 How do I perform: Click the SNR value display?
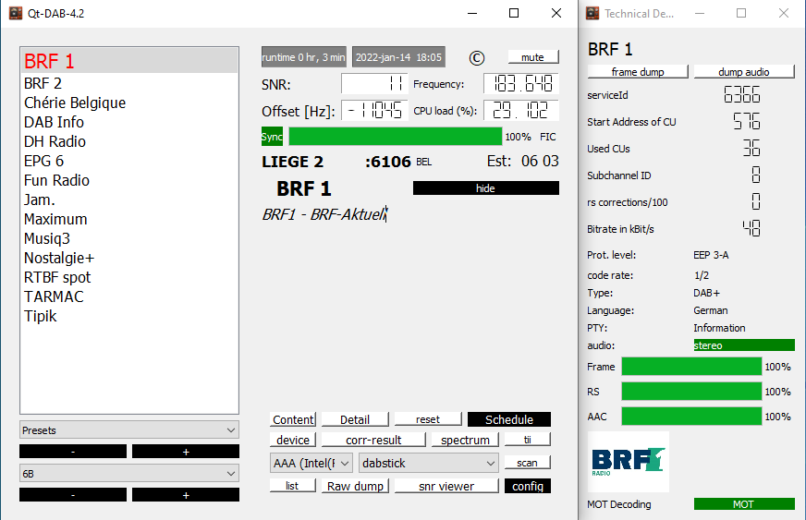[x=374, y=83]
